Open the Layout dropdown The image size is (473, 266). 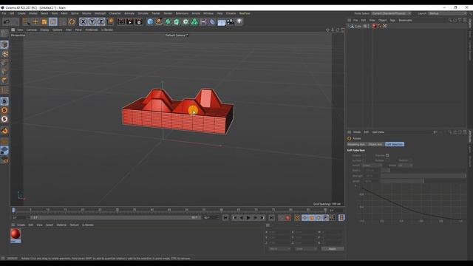tap(447, 13)
